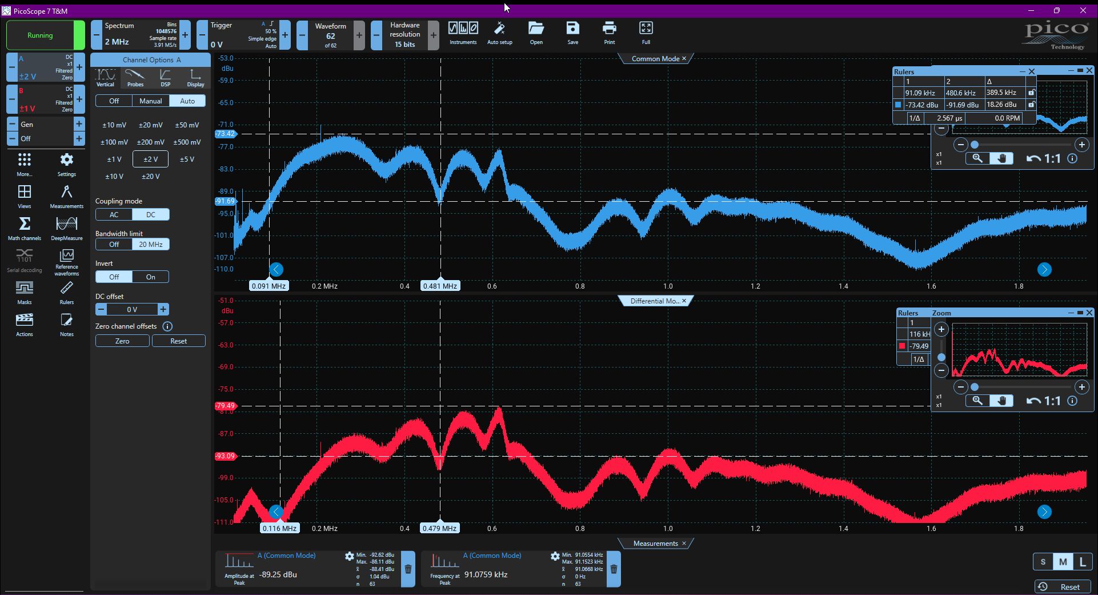Click the Common Mode zoom slider handle
The height and width of the screenshot is (595, 1098).
pos(975,145)
